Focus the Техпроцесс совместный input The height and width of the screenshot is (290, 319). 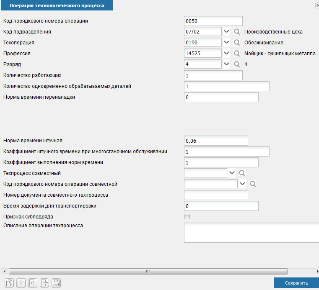pos(205,173)
